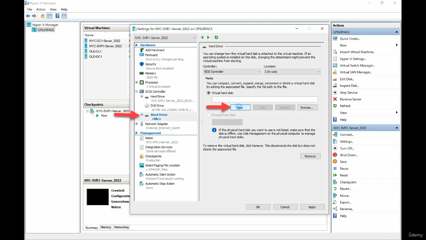
Task: Click Checkpoint action in the Actions pane
Action: point(348,182)
